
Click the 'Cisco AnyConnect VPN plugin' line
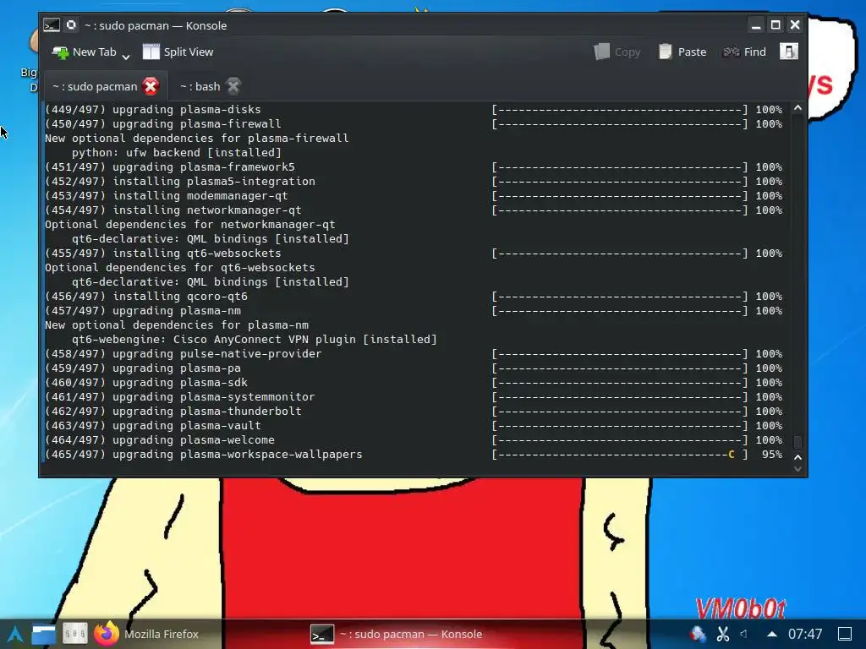point(255,340)
